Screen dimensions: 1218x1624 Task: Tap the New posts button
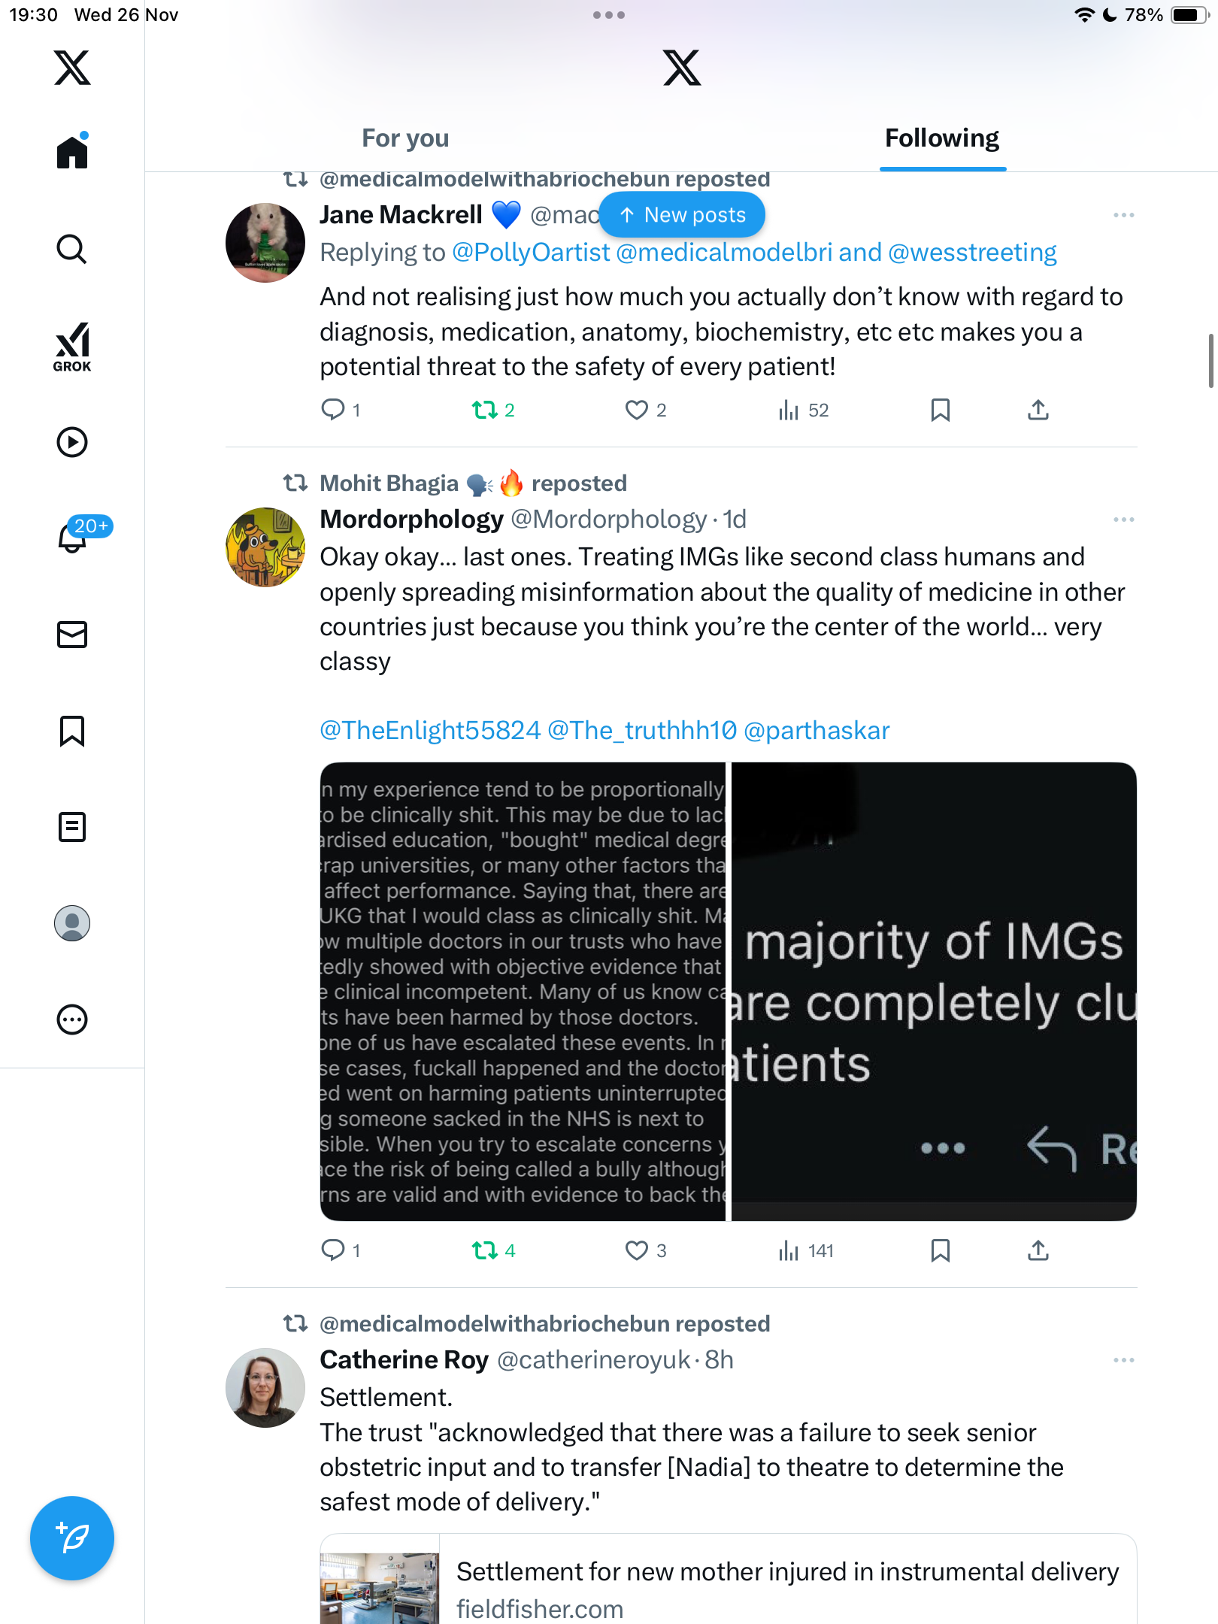click(x=682, y=215)
